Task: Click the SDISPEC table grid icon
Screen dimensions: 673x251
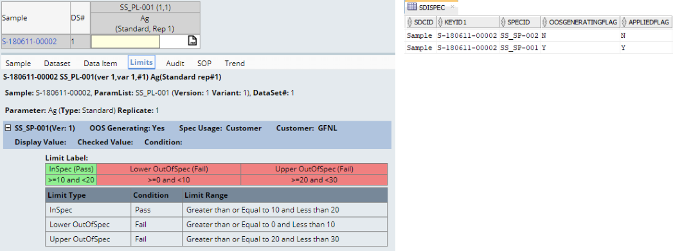Action: 411,7
